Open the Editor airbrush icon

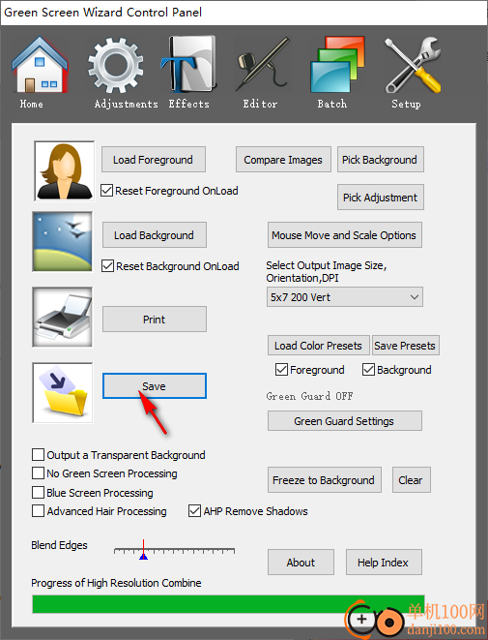click(262, 65)
